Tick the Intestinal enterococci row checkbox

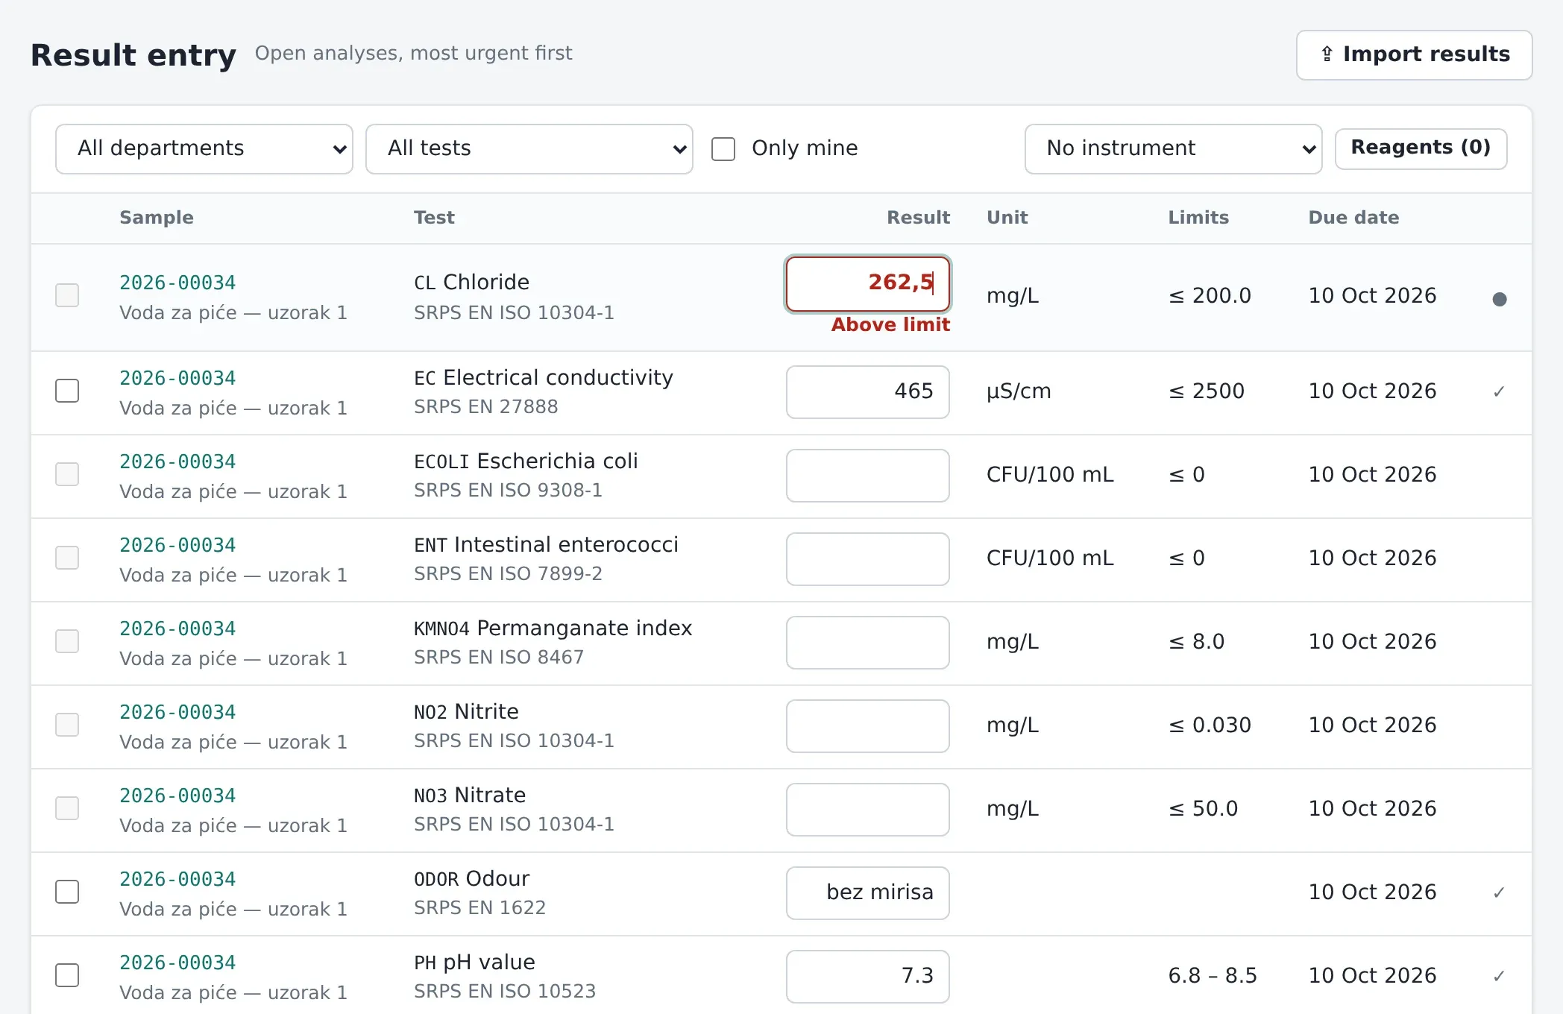[x=67, y=558]
